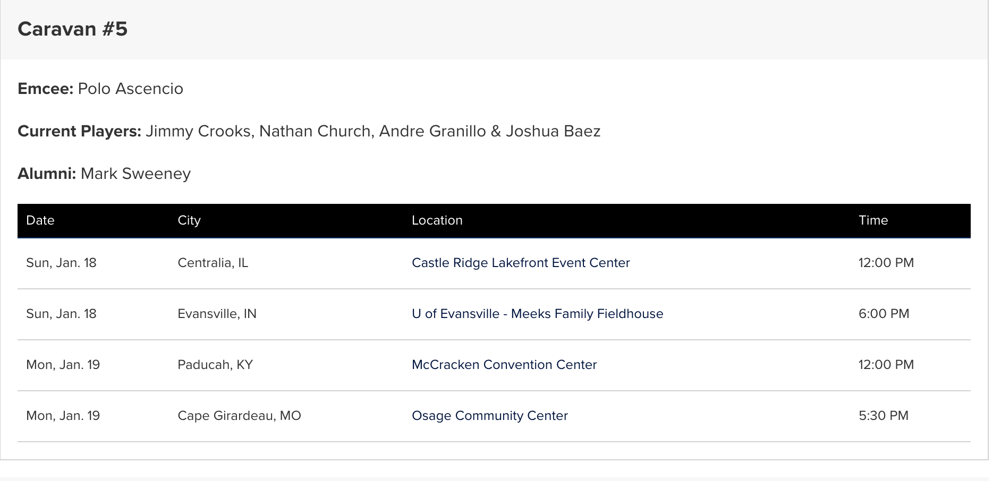Click the Time column header

pyautogui.click(x=873, y=220)
